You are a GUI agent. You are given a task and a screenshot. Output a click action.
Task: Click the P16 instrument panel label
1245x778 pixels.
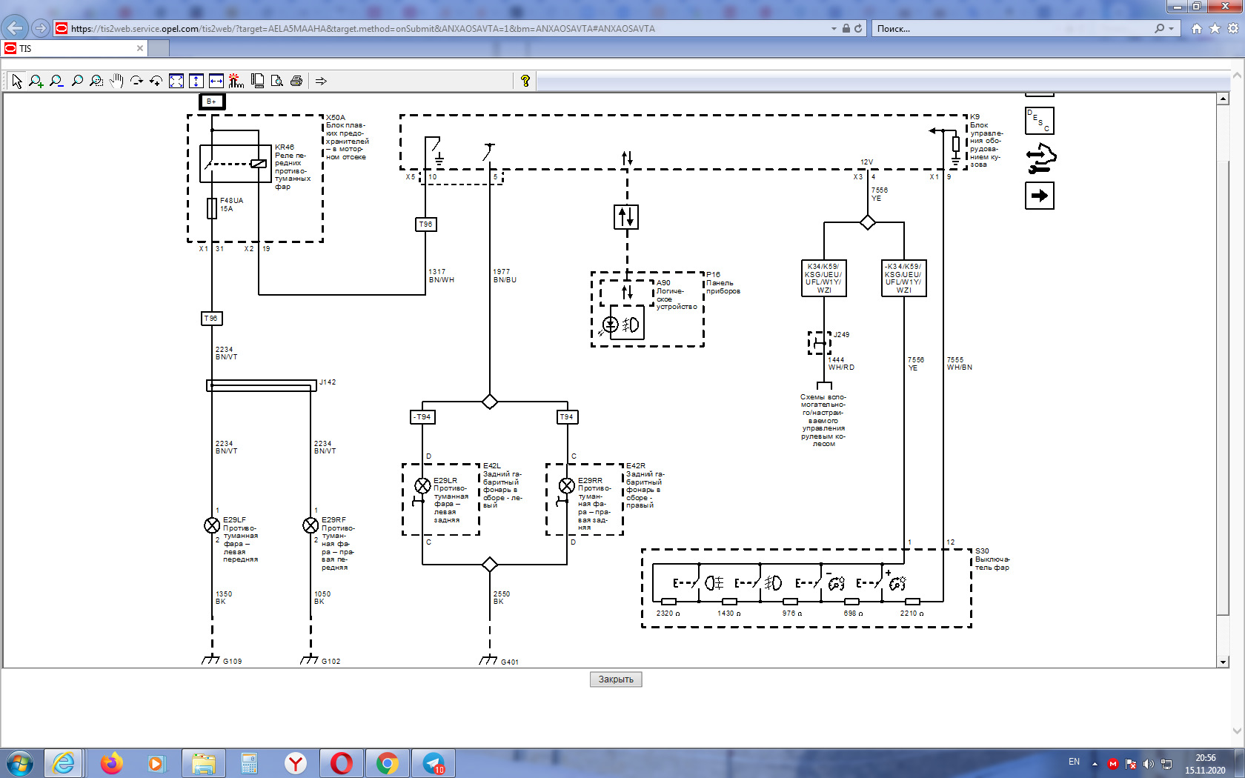[723, 282]
